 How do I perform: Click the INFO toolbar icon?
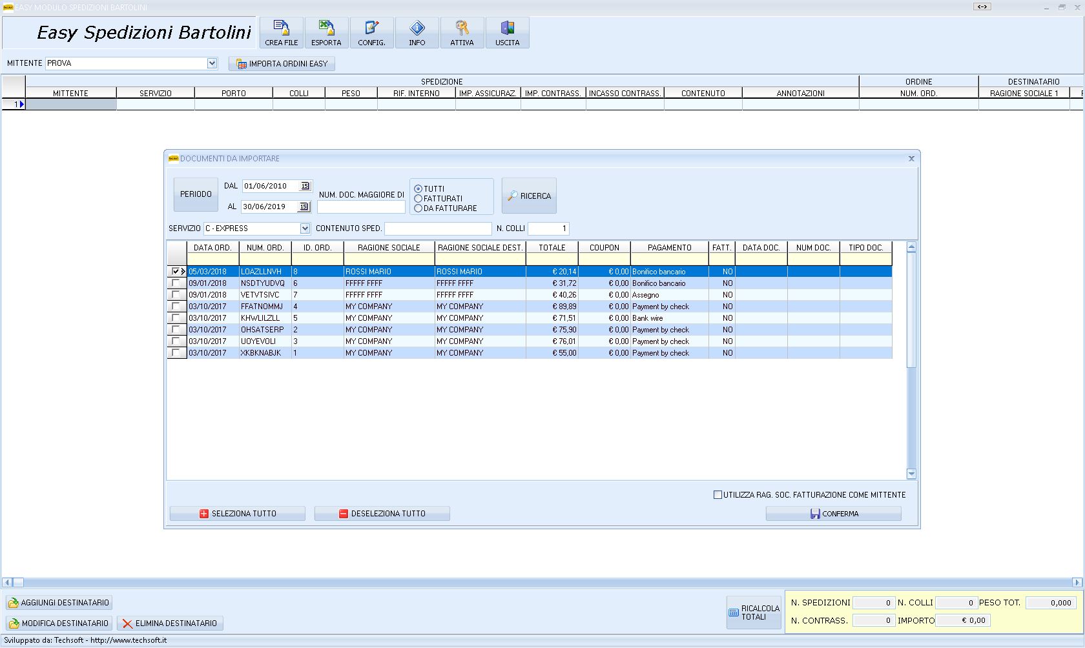(417, 32)
